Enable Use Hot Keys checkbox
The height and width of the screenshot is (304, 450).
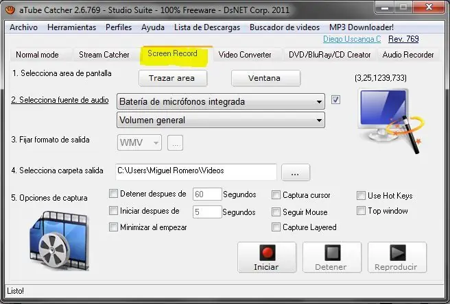click(x=361, y=195)
